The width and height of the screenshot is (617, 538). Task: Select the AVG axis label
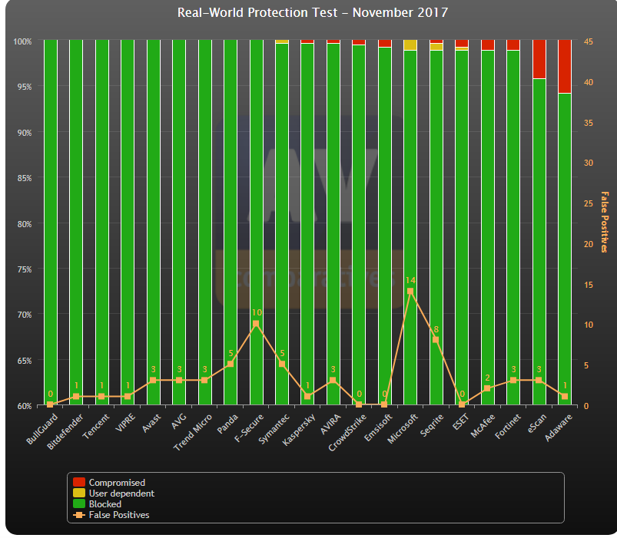[x=179, y=421]
